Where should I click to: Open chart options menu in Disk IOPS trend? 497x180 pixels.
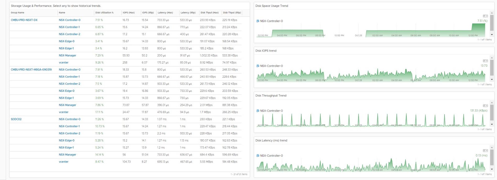pos(485,61)
